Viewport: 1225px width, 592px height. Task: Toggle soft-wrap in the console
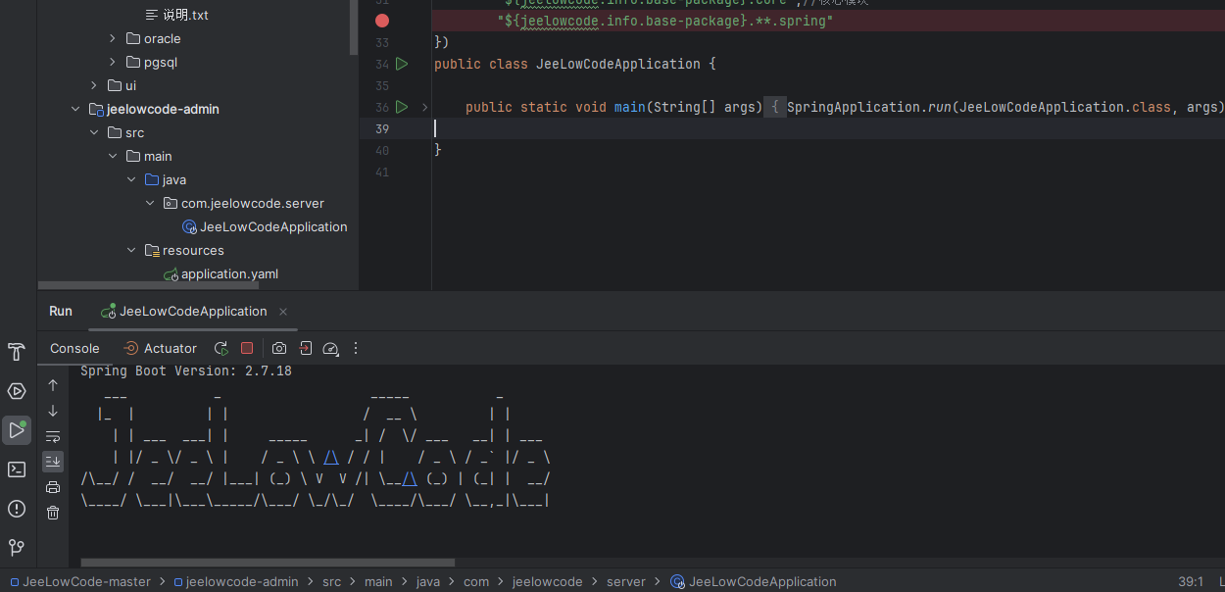pos(53,436)
